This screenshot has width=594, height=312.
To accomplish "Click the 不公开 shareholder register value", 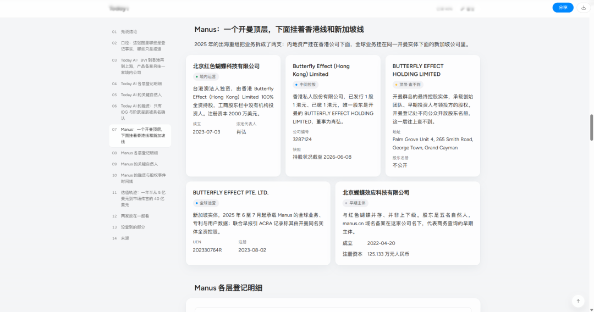I will pos(400,165).
